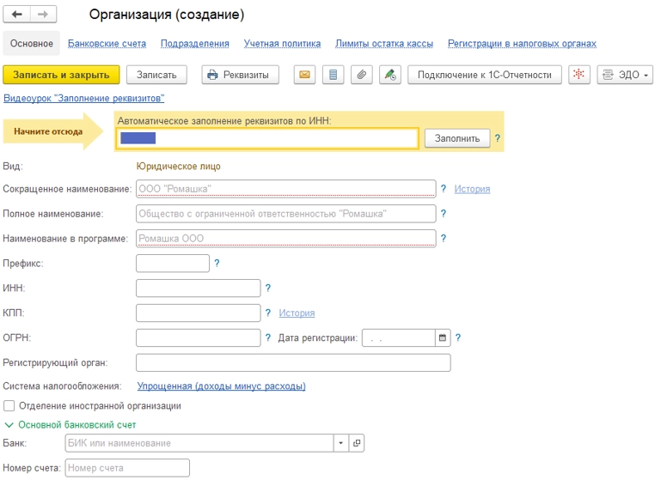
Task: Click help mark beside КПП field
Action: pos(267,313)
